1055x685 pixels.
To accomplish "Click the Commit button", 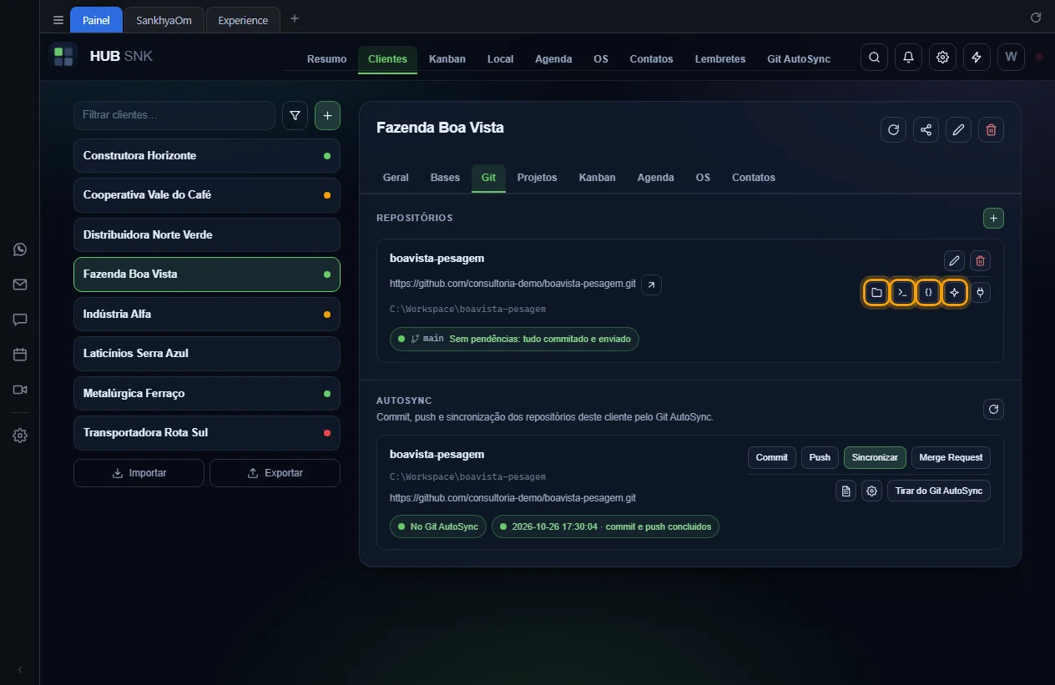I will [772, 457].
